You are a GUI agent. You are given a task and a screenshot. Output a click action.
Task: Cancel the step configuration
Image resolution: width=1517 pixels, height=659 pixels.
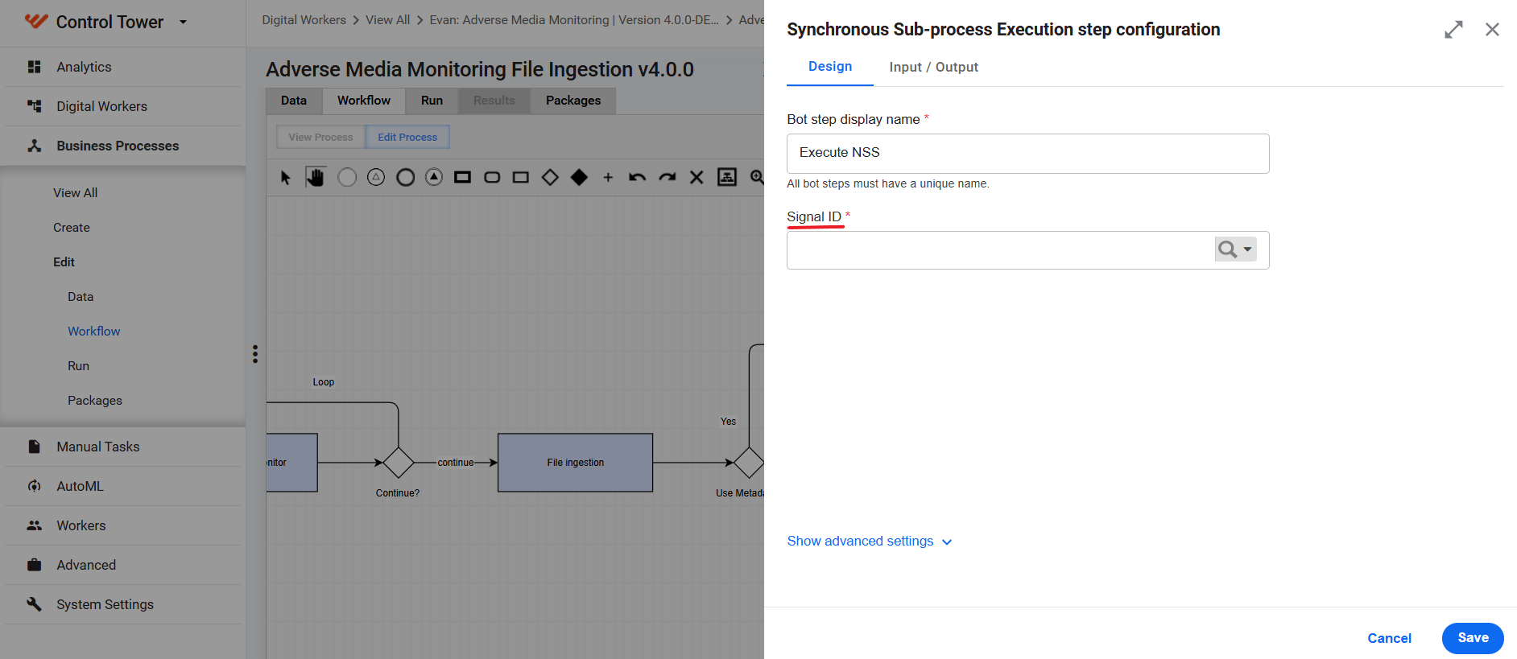pos(1389,638)
